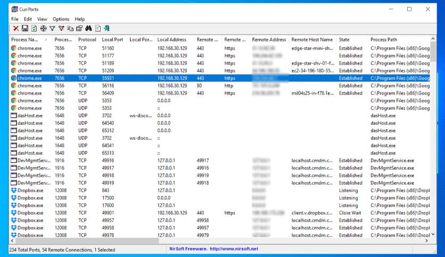
Task: Click the vertical scrollbar down arrow
Action: [433, 234]
